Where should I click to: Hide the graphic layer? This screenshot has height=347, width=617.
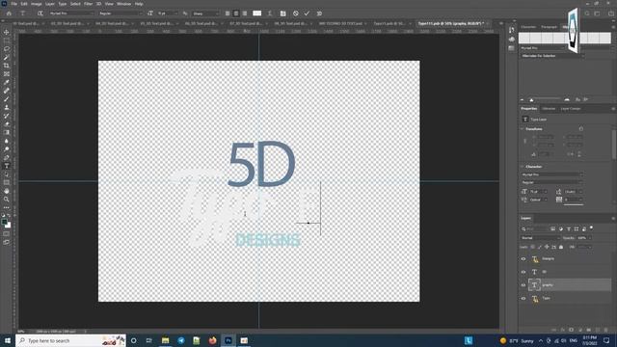[523, 285]
